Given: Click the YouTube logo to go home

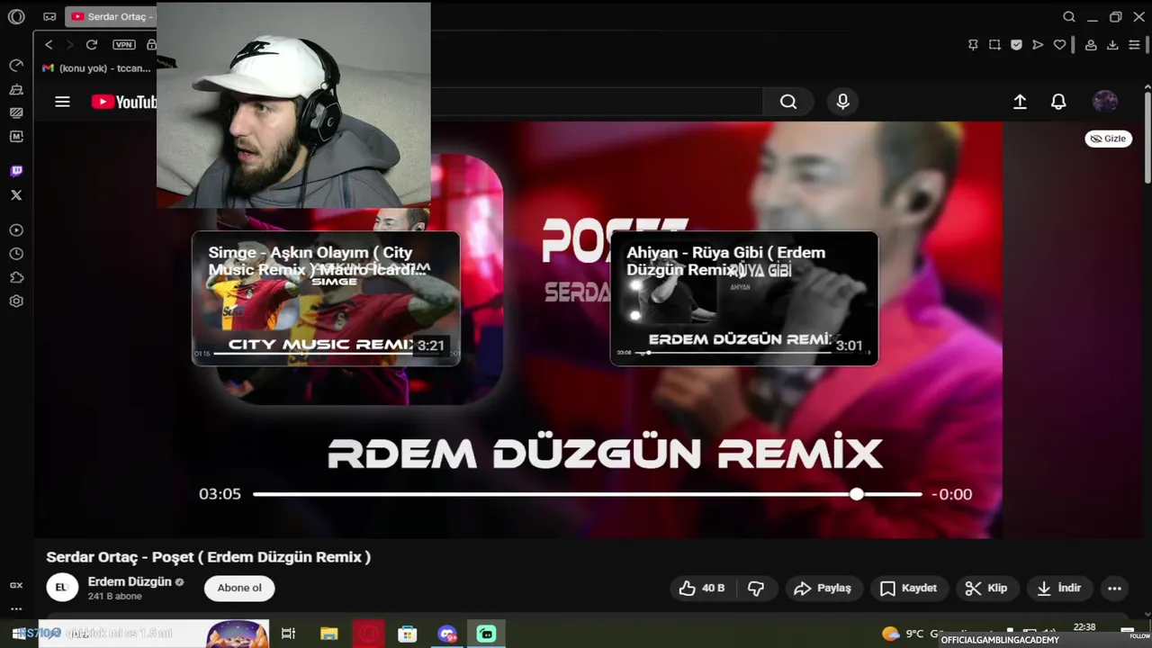Looking at the screenshot, I should [124, 102].
